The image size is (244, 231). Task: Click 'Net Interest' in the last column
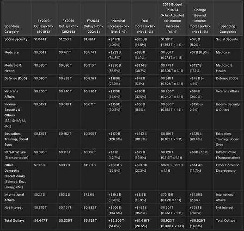225,207
